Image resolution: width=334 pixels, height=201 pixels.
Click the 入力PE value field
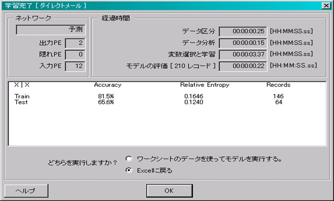[75, 66]
